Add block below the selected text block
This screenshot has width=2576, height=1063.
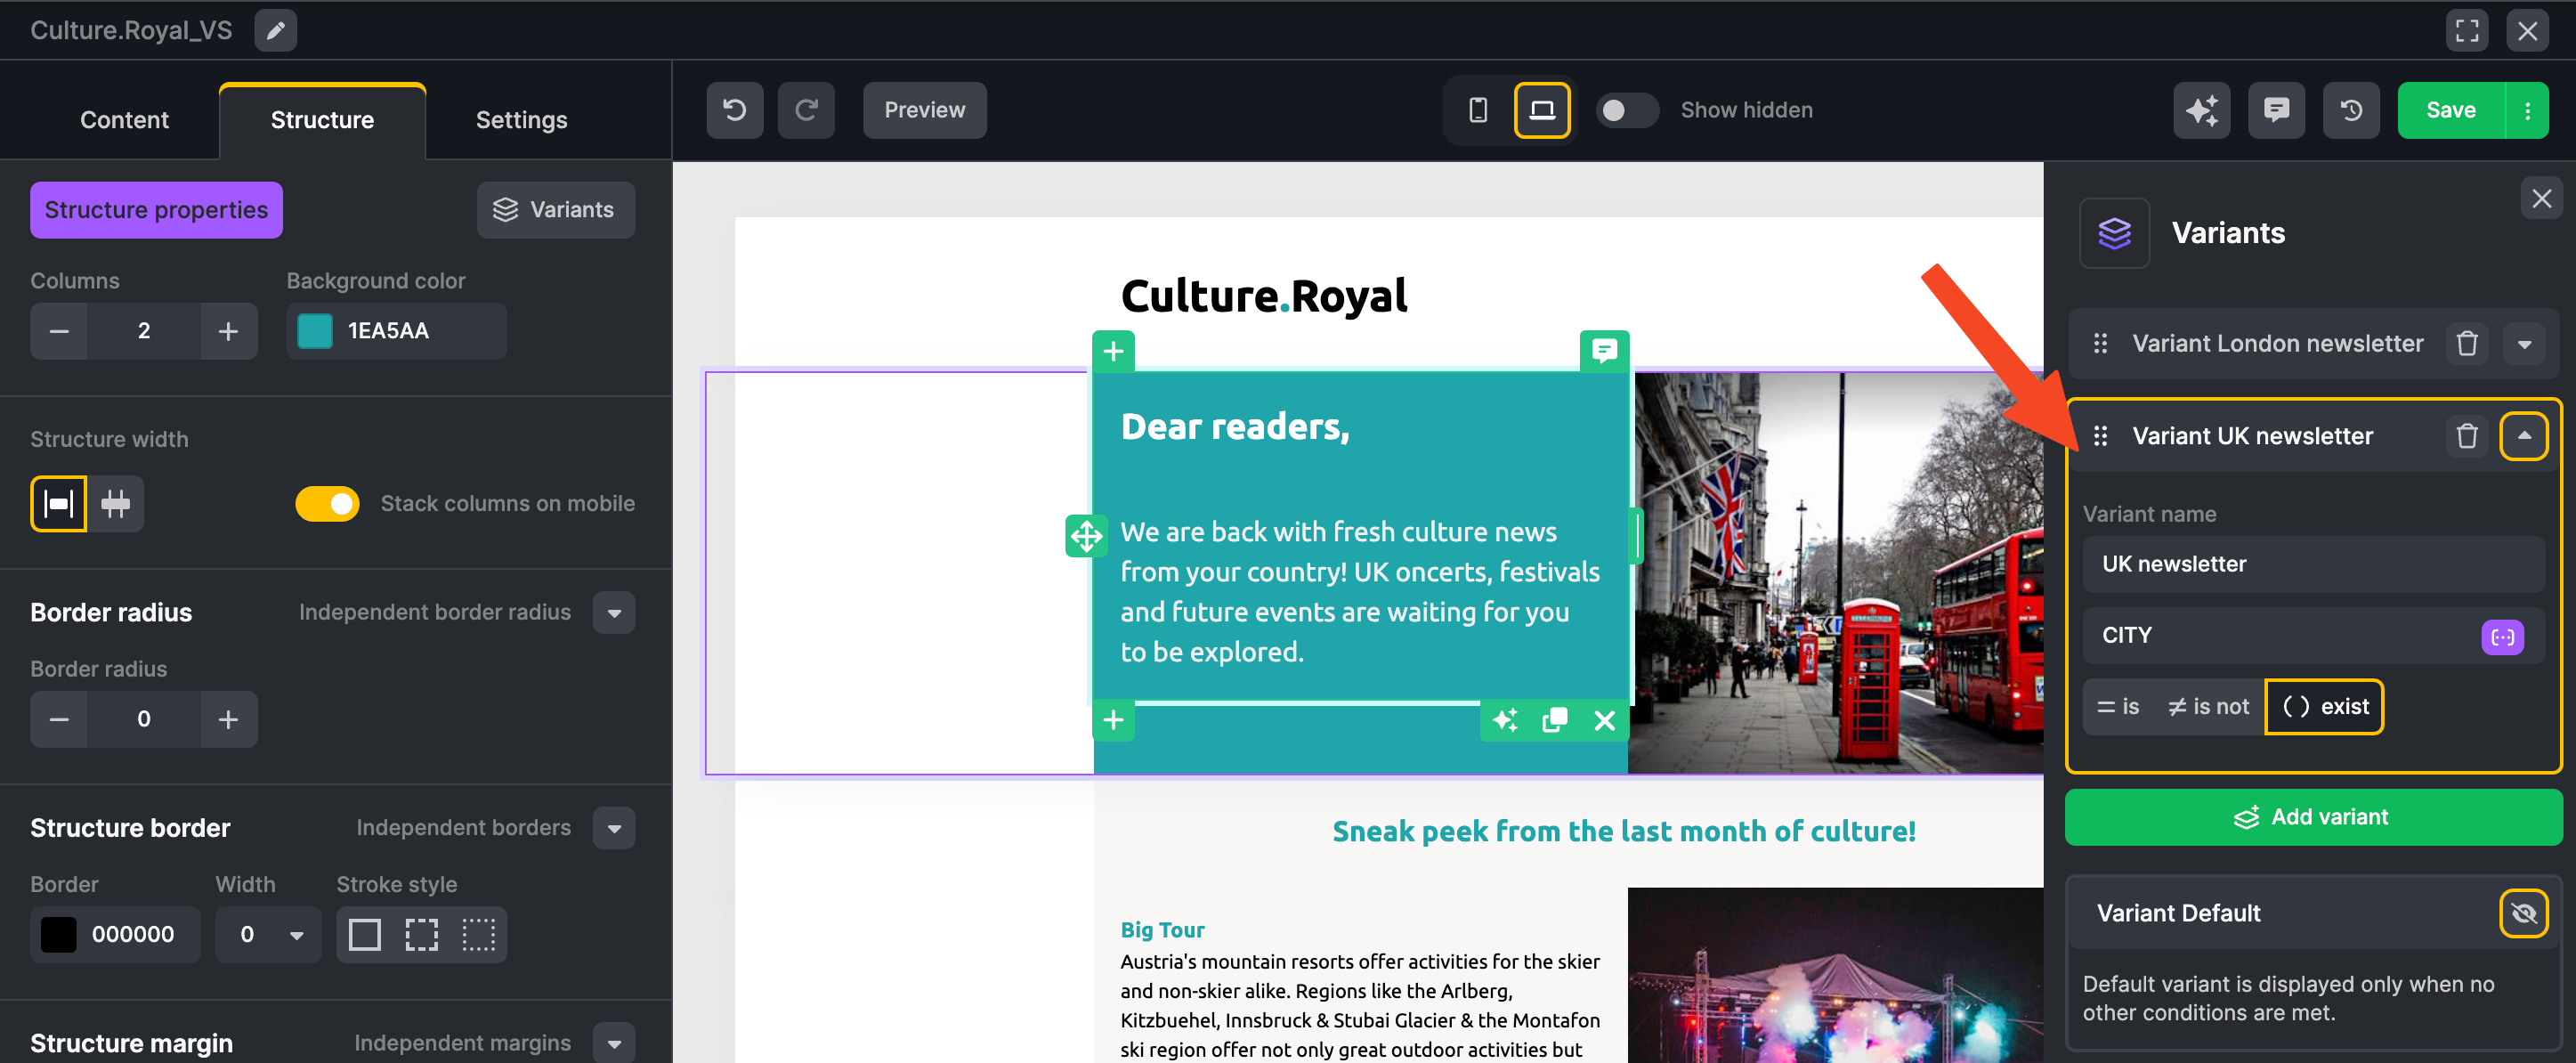click(1113, 720)
